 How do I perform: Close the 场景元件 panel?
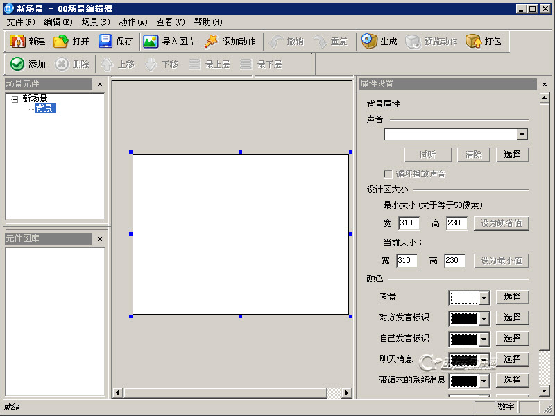[99, 85]
